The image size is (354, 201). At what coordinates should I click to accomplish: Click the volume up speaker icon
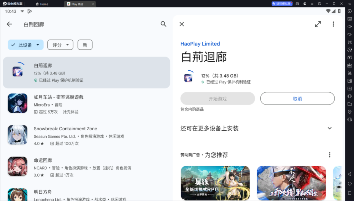pos(350,27)
